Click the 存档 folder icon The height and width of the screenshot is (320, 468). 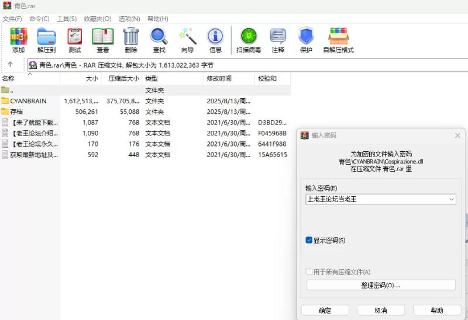click(5, 112)
